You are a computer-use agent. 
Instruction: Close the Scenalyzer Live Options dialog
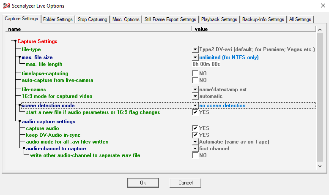click(319, 5)
